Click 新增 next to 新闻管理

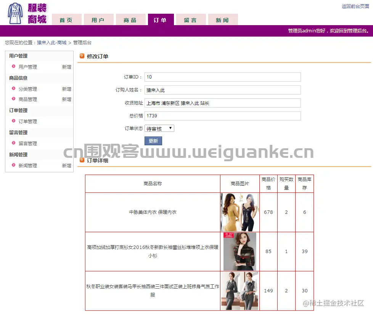[x=67, y=165]
